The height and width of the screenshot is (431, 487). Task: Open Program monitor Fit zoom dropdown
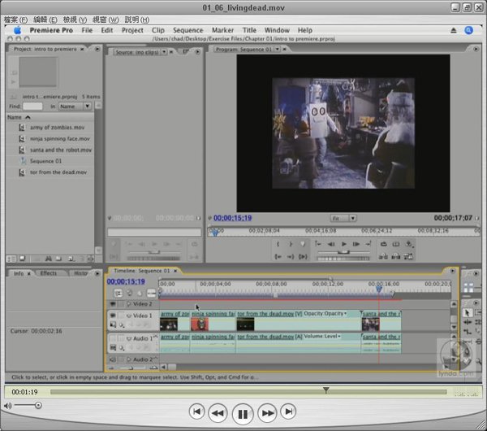[x=343, y=218]
